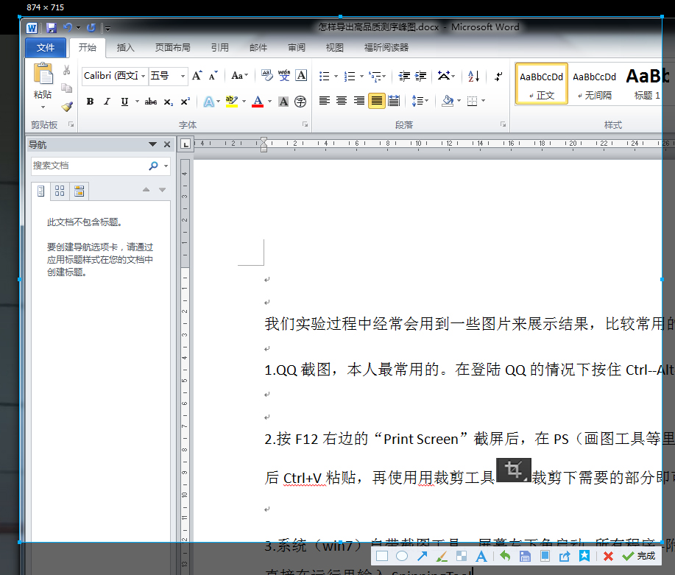Toggle justified paragraph alignment
Viewport: 675px width, 575px height.
click(376, 101)
